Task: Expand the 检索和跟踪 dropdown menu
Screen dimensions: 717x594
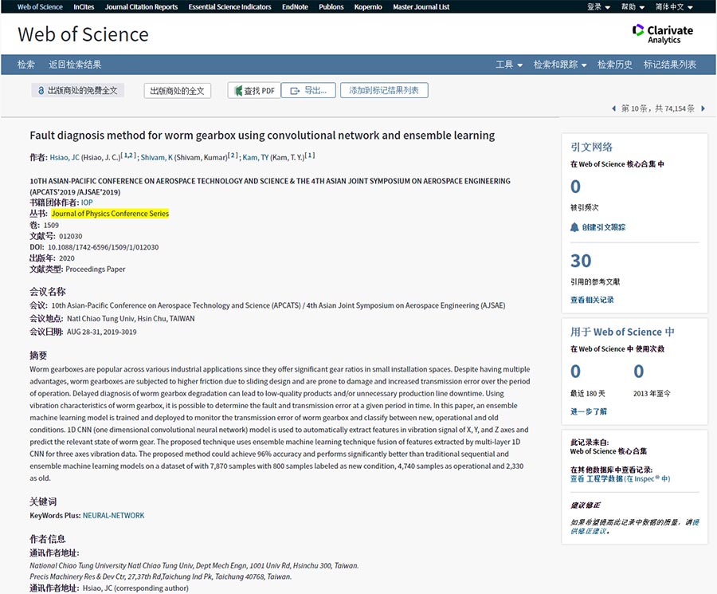Action: coord(560,65)
